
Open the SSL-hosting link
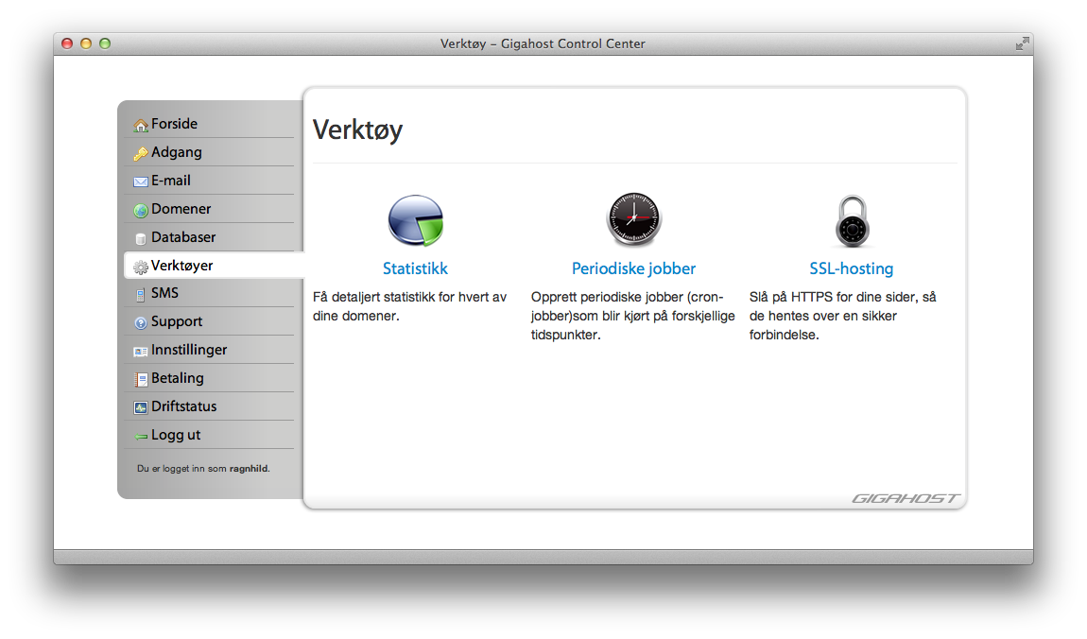pyautogui.click(x=851, y=268)
